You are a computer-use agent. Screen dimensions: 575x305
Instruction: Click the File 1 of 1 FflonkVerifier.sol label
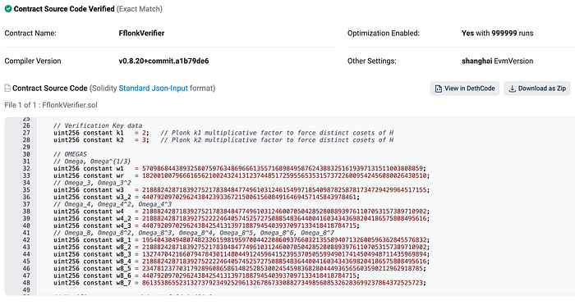[x=51, y=105]
